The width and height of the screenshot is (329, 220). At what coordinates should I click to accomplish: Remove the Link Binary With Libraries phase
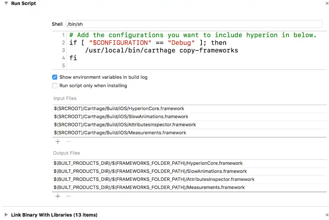[326, 215]
